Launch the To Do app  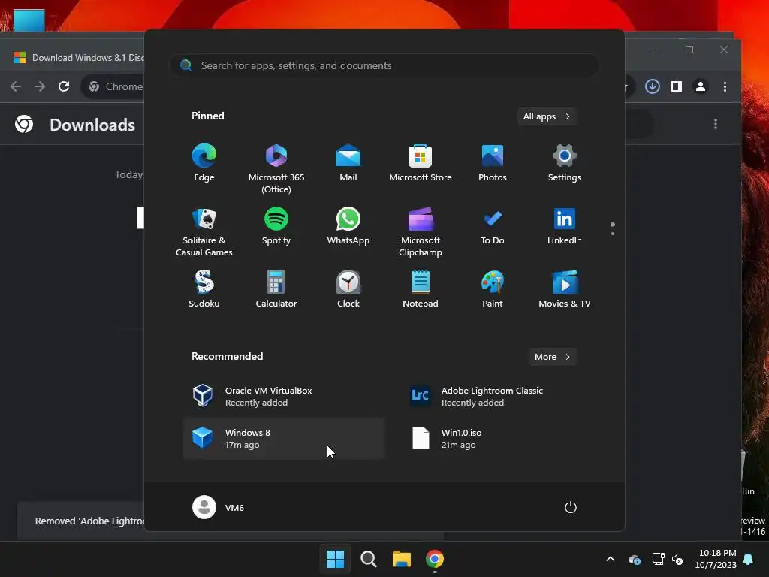click(493, 226)
